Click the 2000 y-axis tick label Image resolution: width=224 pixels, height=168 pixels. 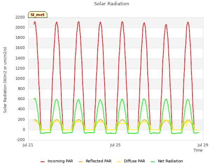coord(20,27)
